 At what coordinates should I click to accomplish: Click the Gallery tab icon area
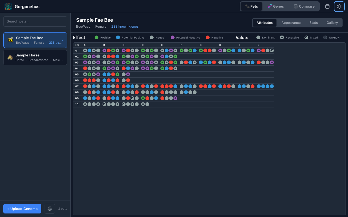tap(332, 23)
